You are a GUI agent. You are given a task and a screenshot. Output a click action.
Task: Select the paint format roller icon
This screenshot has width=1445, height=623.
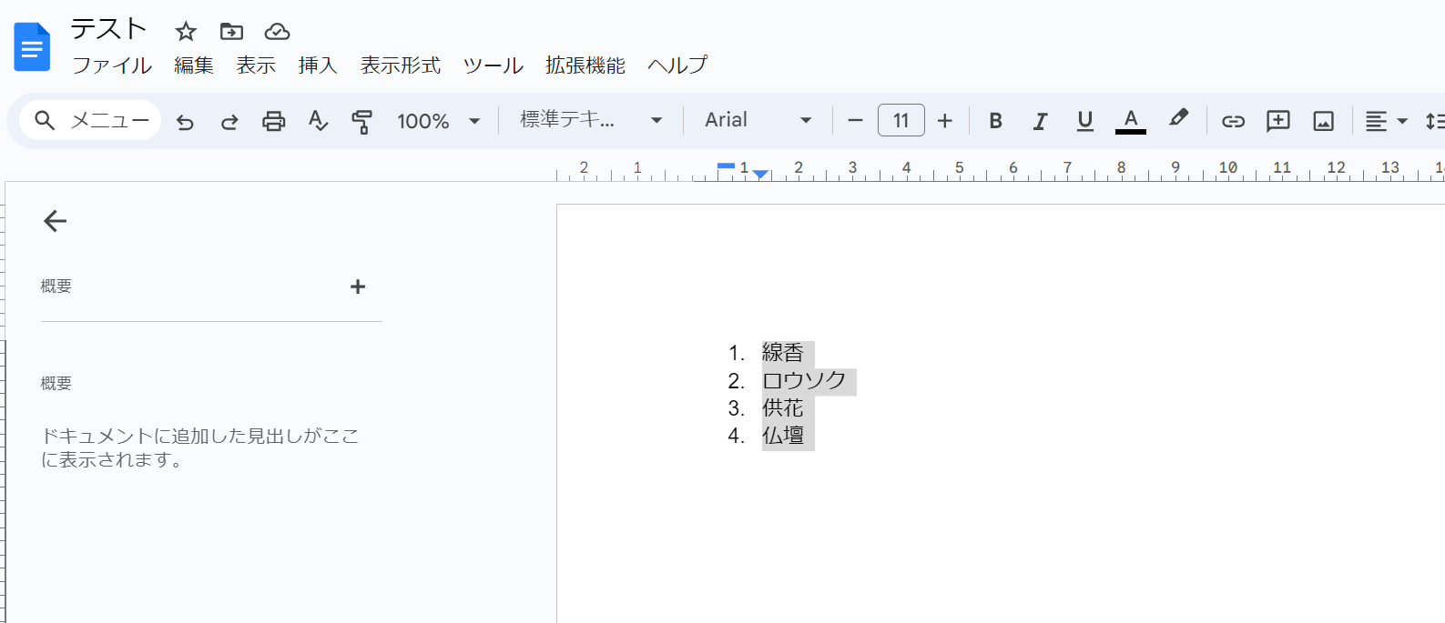pos(361,121)
